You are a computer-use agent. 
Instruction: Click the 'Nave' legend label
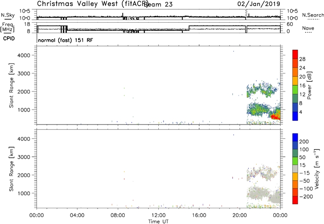308,28
